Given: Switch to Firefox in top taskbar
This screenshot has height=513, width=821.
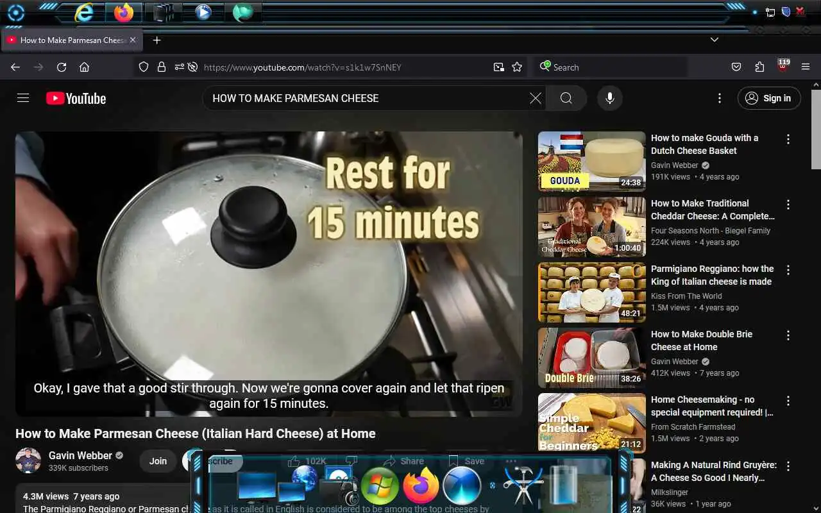Looking at the screenshot, I should pos(124,12).
